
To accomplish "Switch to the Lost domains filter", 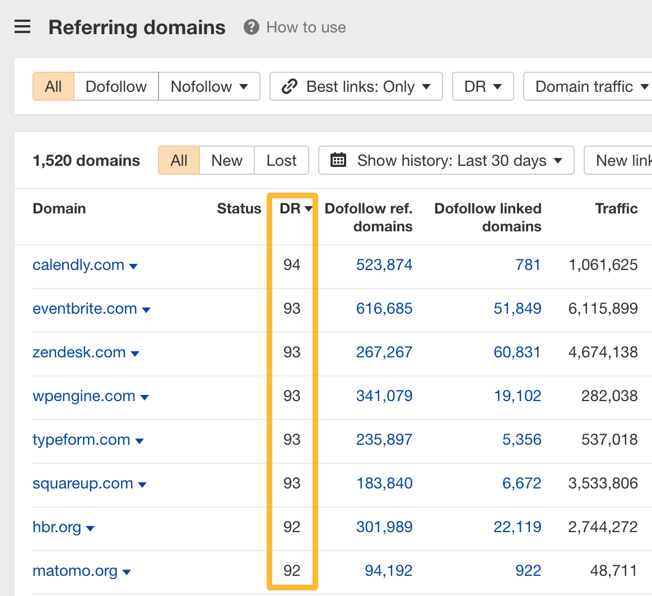I will click(281, 160).
